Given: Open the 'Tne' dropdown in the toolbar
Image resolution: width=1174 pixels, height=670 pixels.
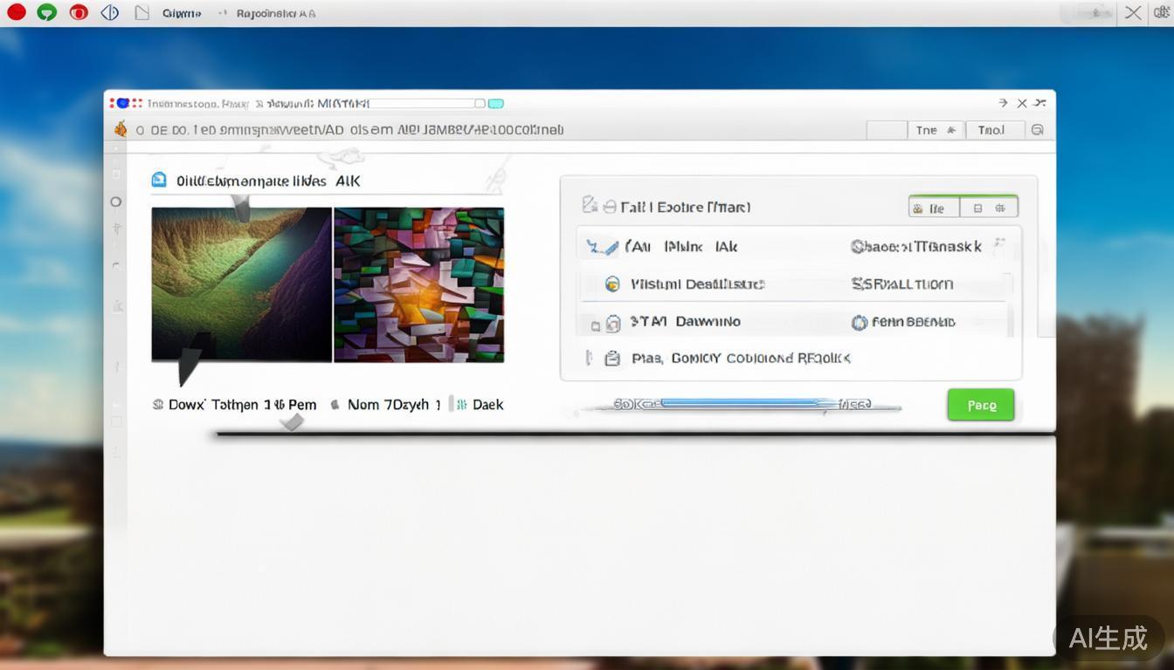Looking at the screenshot, I should click(x=936, y=130).
